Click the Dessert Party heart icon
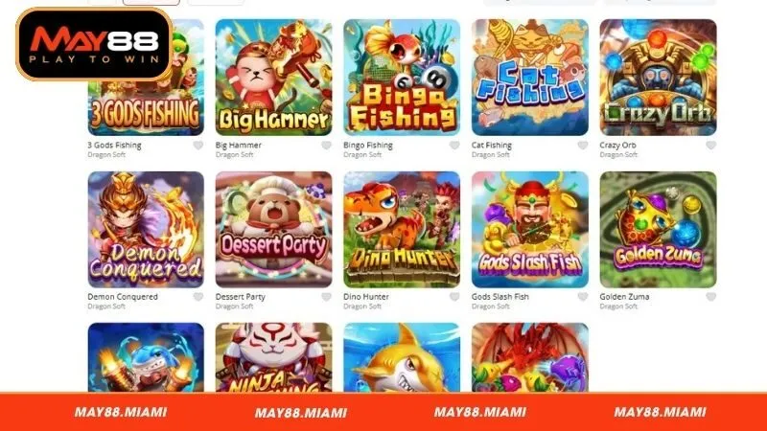The image size is (767, 431). point(326,297)
